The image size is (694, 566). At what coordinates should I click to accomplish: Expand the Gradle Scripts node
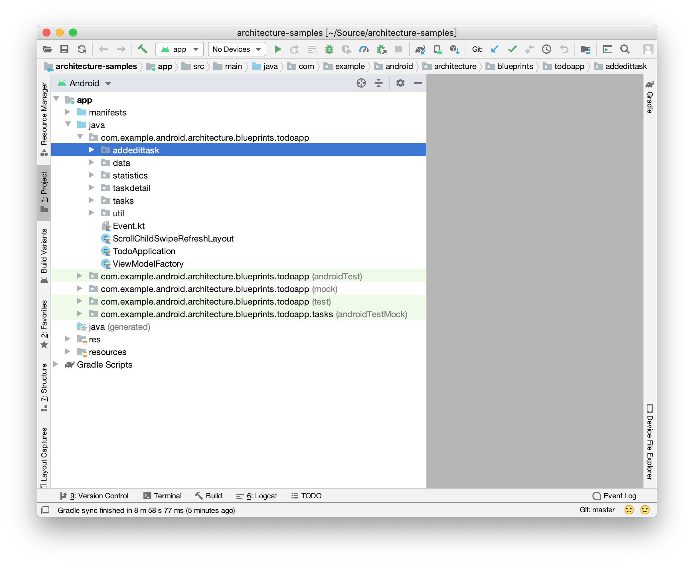[56, 364]
